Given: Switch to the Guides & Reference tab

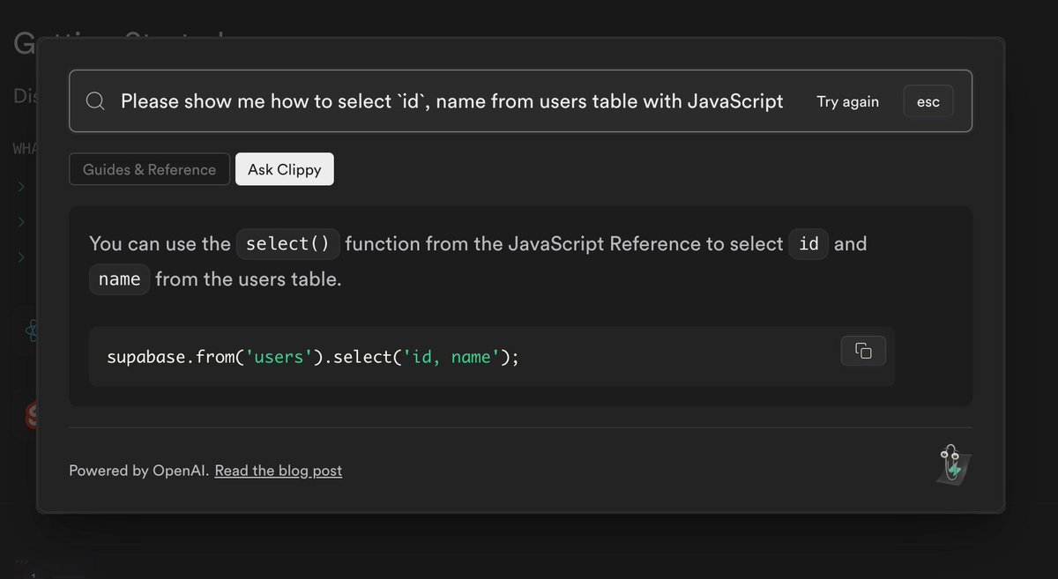Looking at the screenshot, I should [x=149, y=169].
